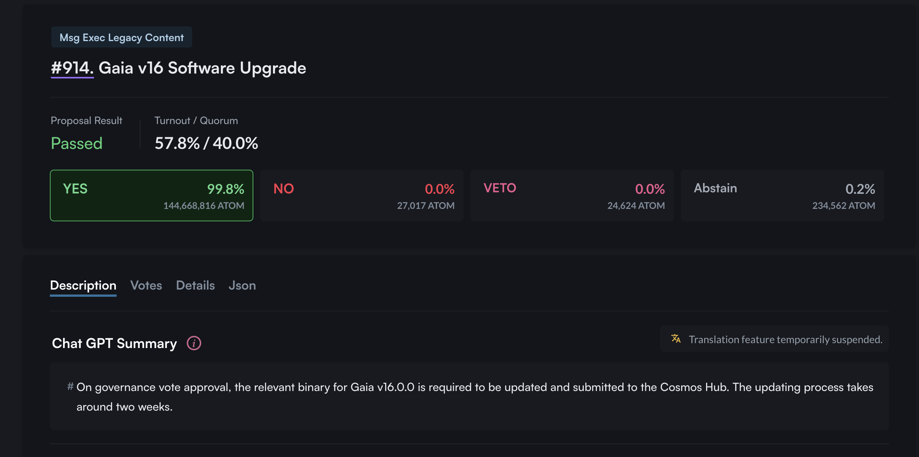Select the Abstain vote result card
The image size is (919, 457).
click(782, 195)
